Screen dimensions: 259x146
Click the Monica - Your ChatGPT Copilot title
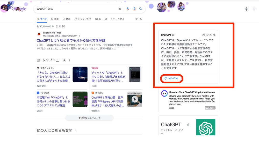192,92
